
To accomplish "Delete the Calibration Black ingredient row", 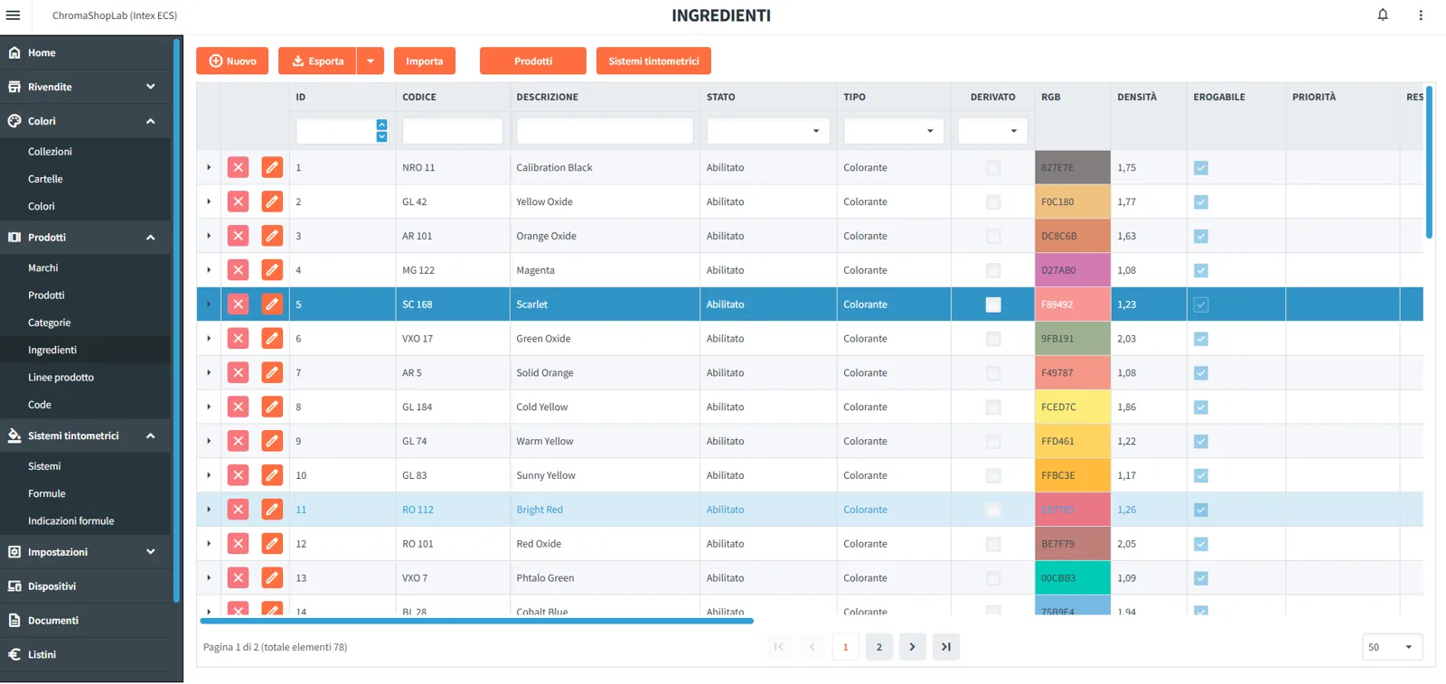I will [238, 167].
